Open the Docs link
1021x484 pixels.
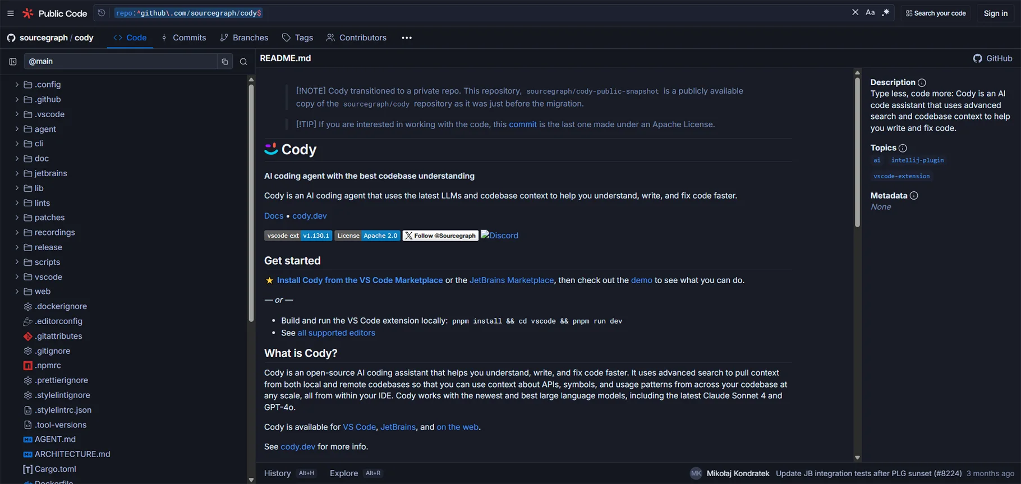(x=274, y=216)
